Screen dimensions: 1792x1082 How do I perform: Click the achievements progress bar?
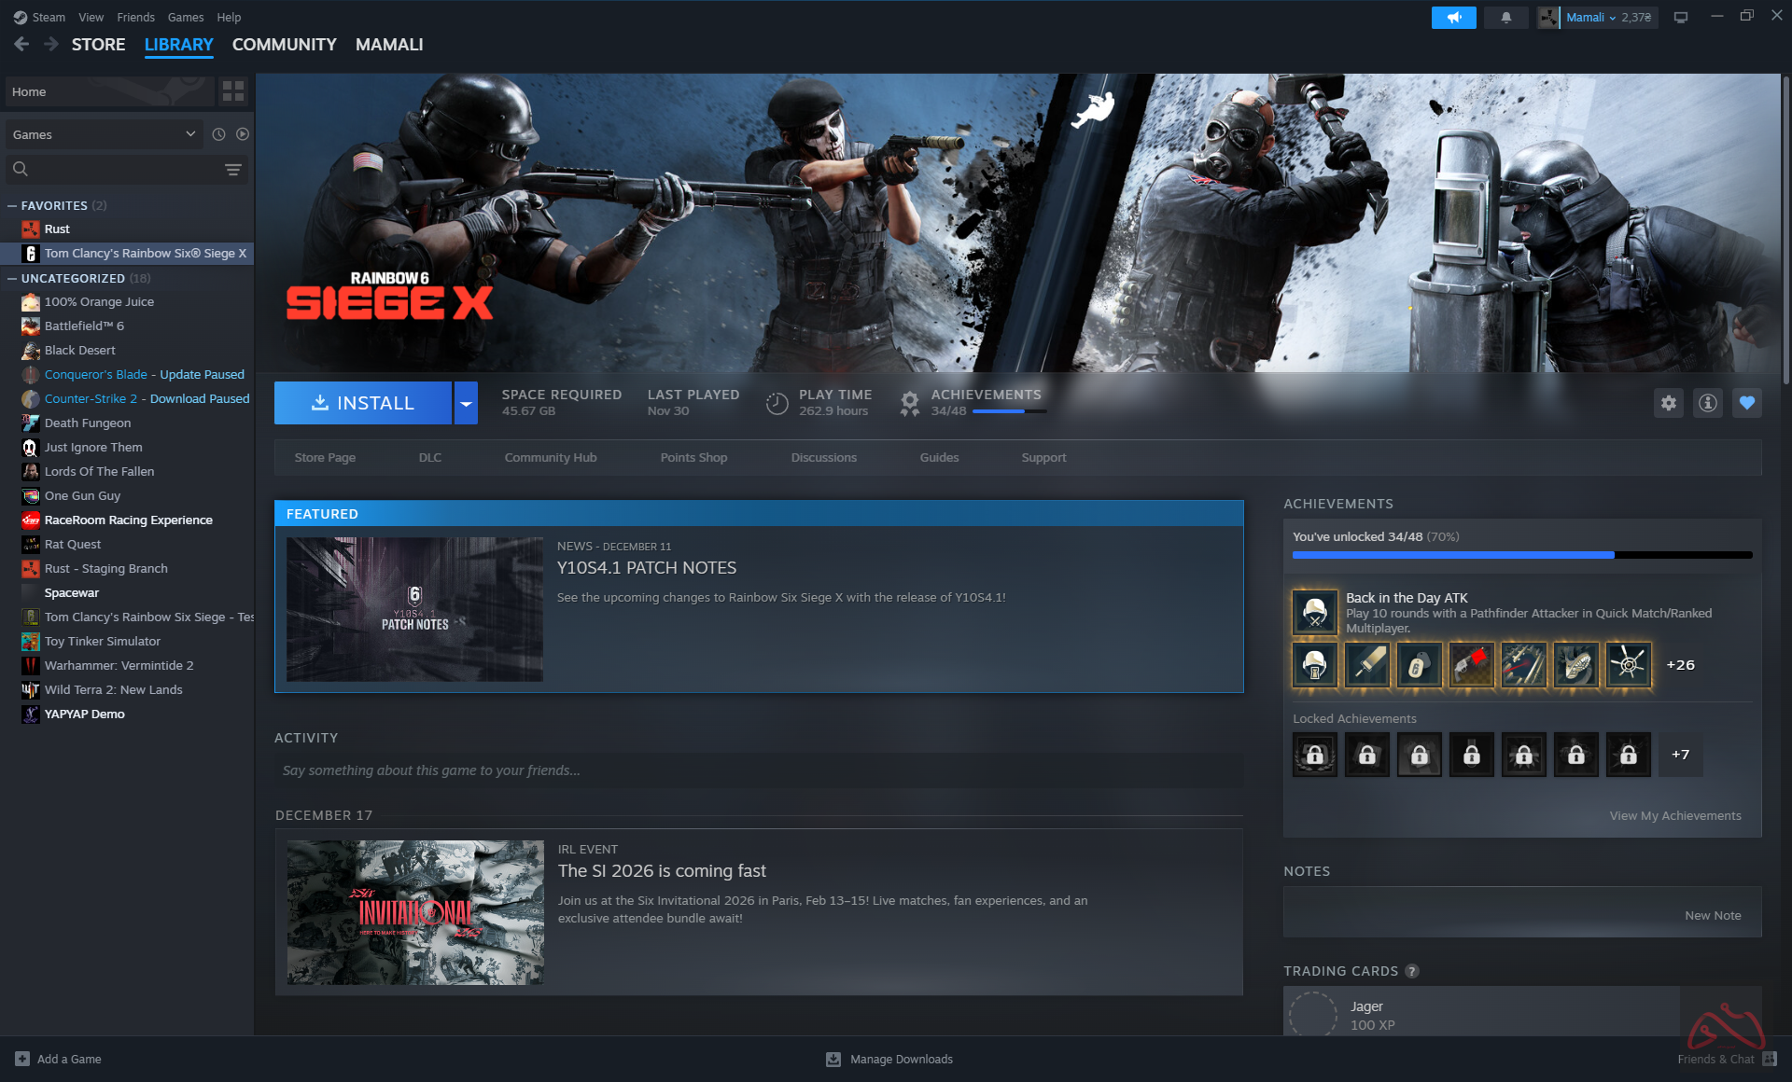pyautogui.click(x=1521, y=555)
